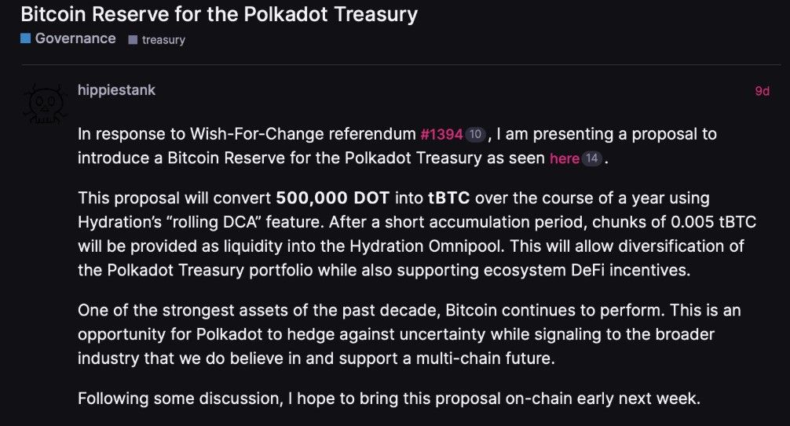Screen dimensions: 790x426
Task: Click the click-count badge showing 14
Action: pyautogui.click(x=591, y=158)
